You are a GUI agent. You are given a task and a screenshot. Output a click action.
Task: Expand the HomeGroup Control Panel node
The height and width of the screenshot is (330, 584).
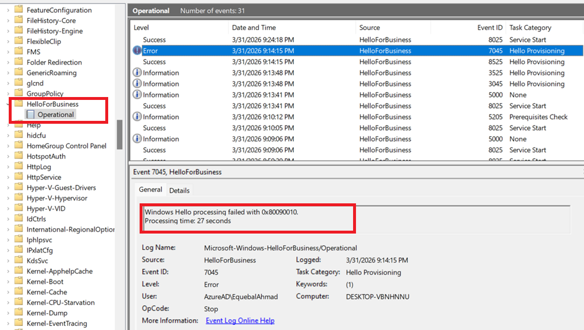8,146
